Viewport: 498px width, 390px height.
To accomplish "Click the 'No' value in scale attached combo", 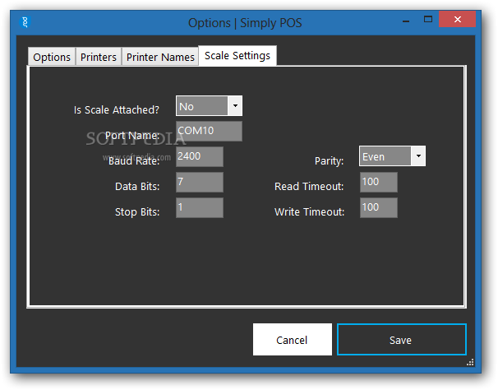I will 202,106.
